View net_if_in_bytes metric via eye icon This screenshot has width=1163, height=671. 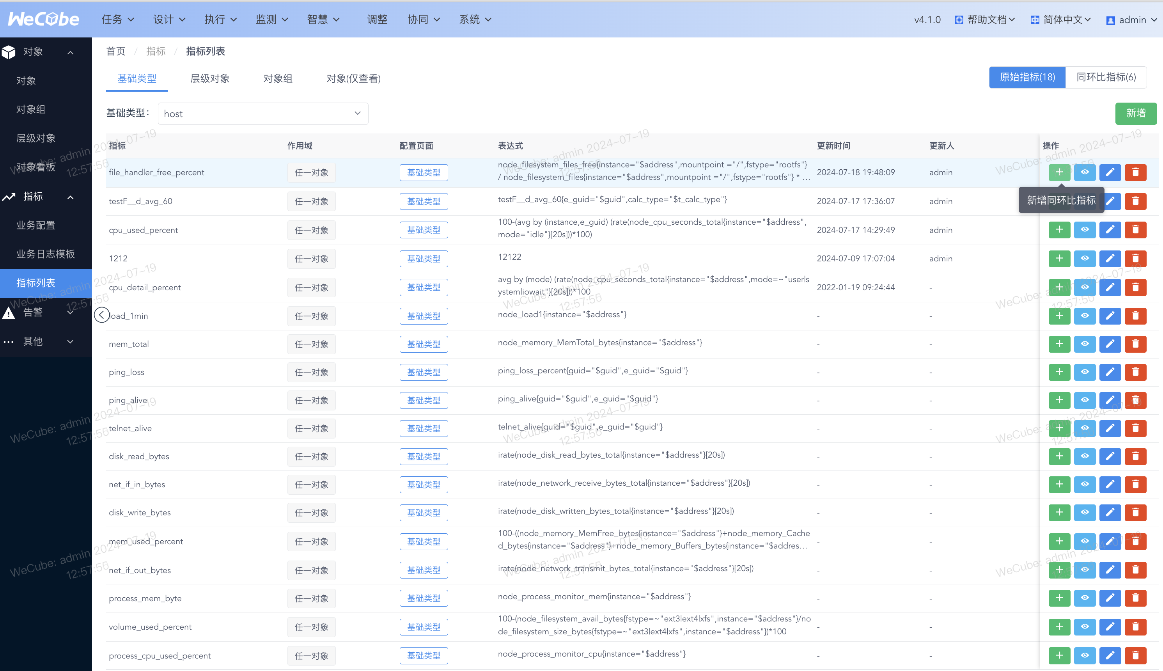[x=1085, y=485]
